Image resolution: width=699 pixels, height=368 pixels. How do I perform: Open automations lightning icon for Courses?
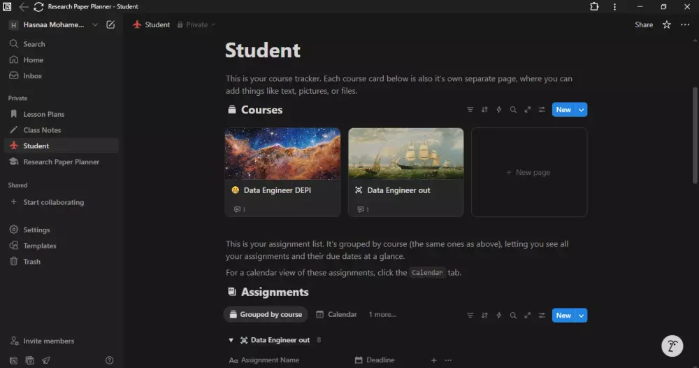pos(499,110)
